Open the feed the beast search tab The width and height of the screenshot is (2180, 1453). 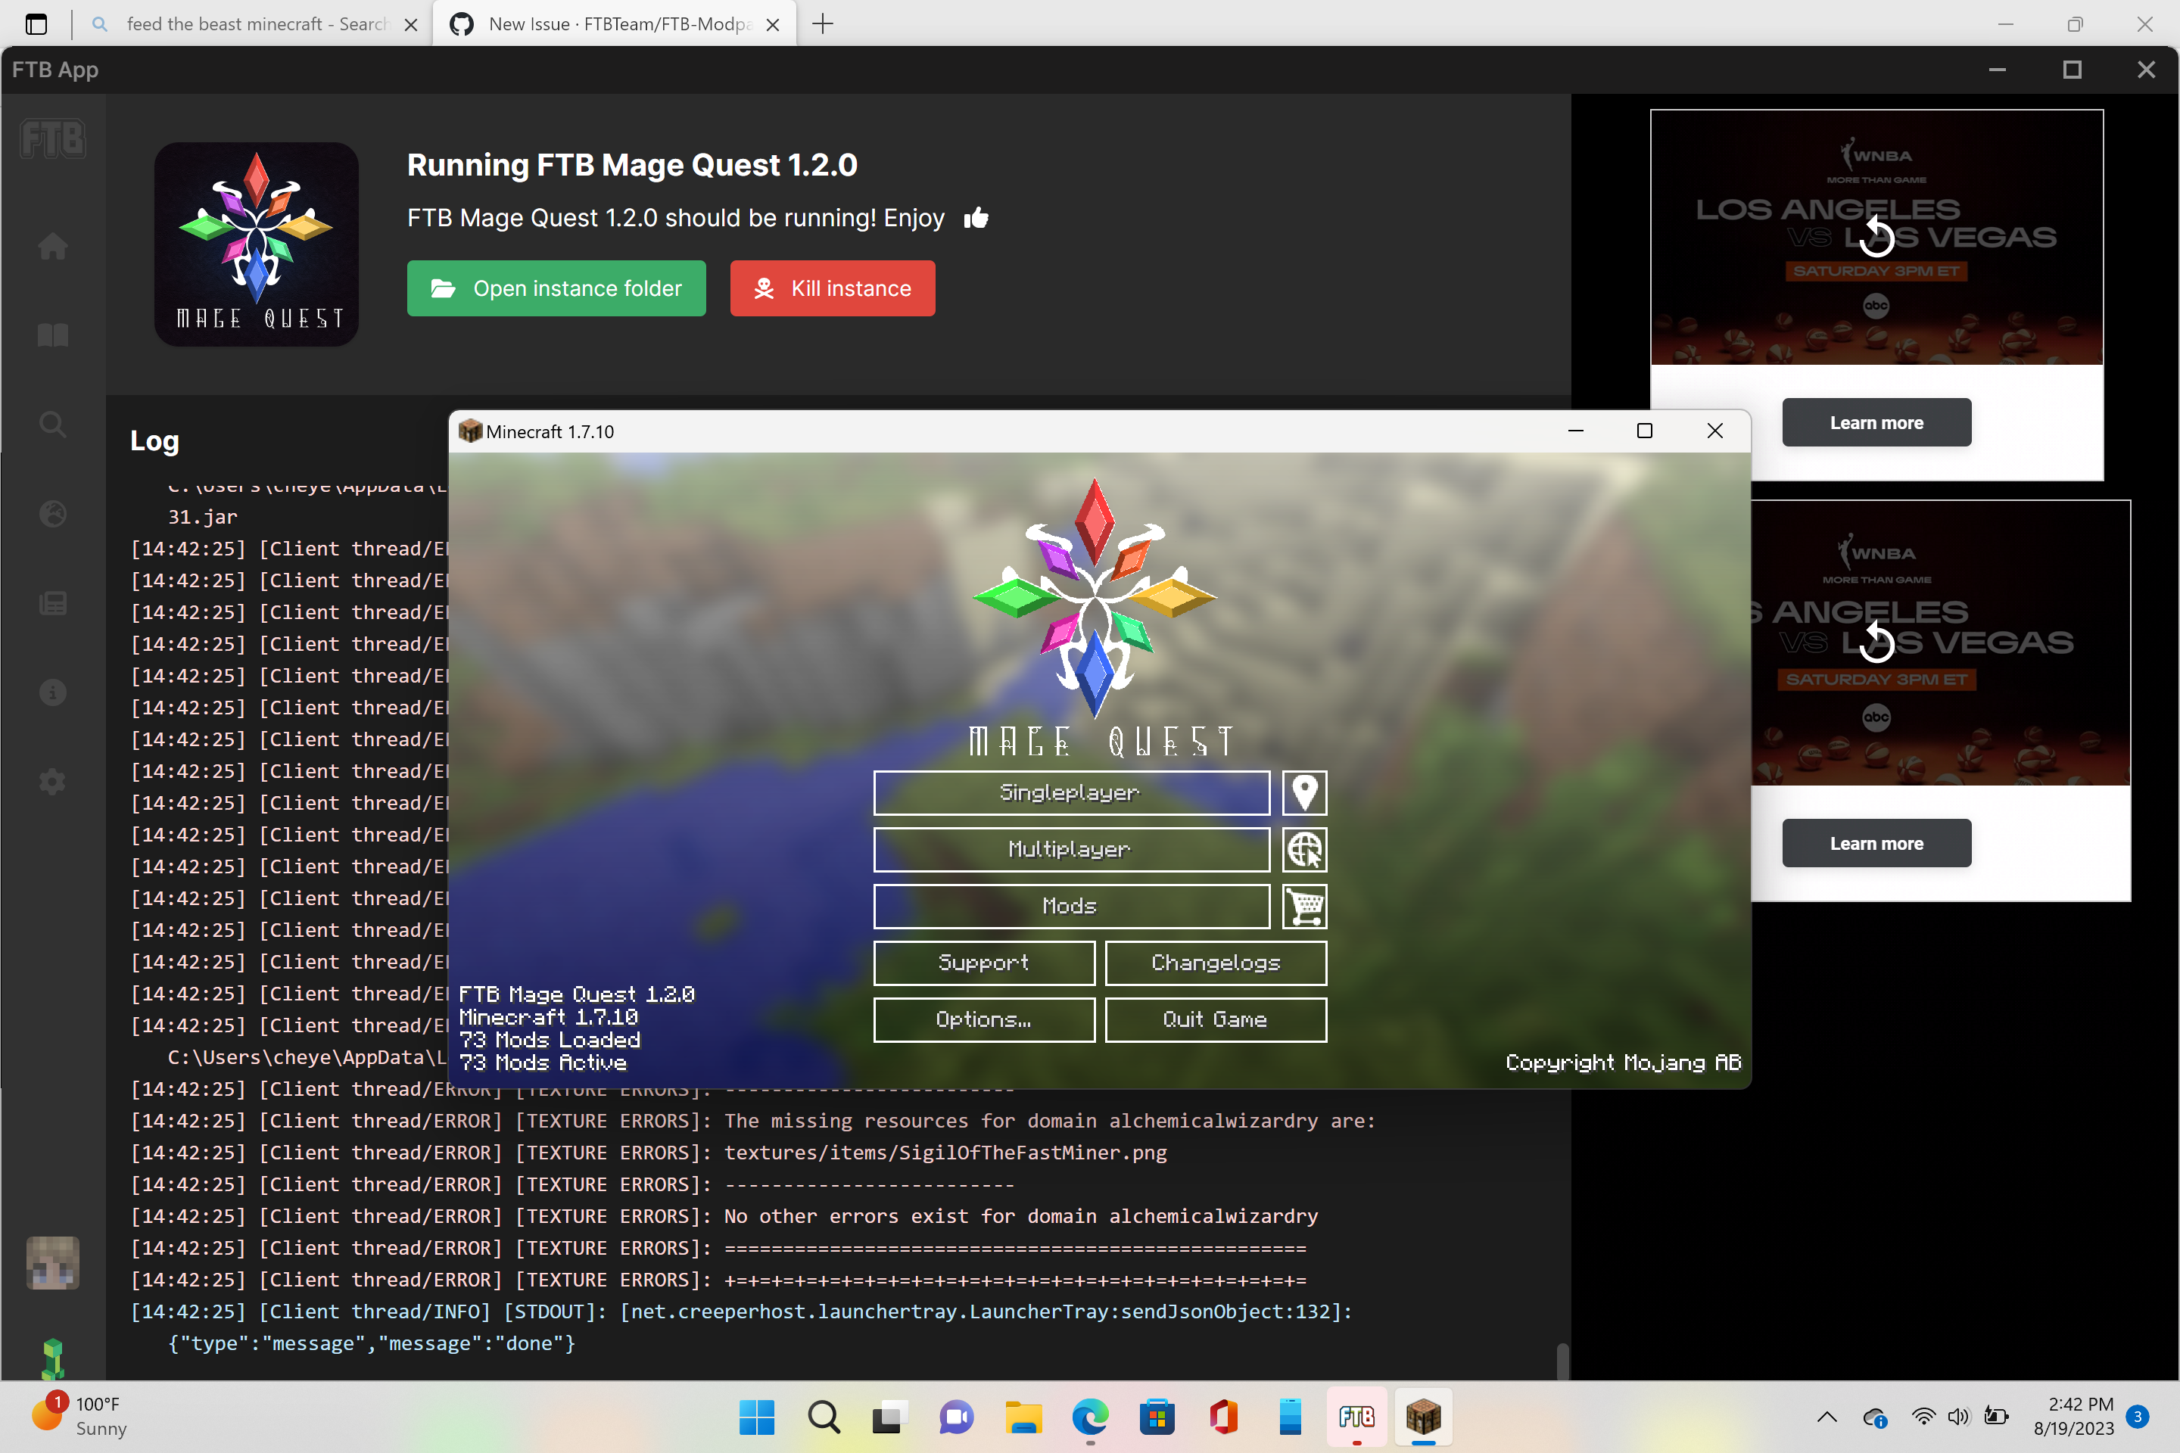tap(251, 24)
